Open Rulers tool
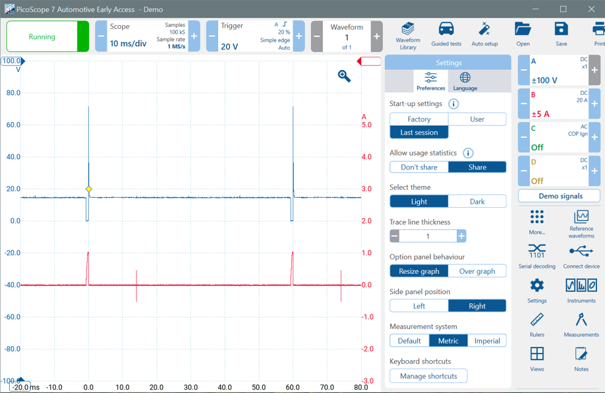 coord(536,324)
